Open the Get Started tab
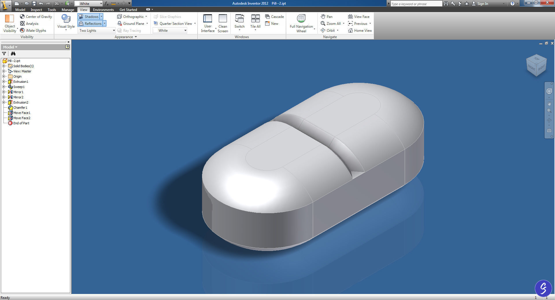This screenshot has height=300, width=555. 128,10
